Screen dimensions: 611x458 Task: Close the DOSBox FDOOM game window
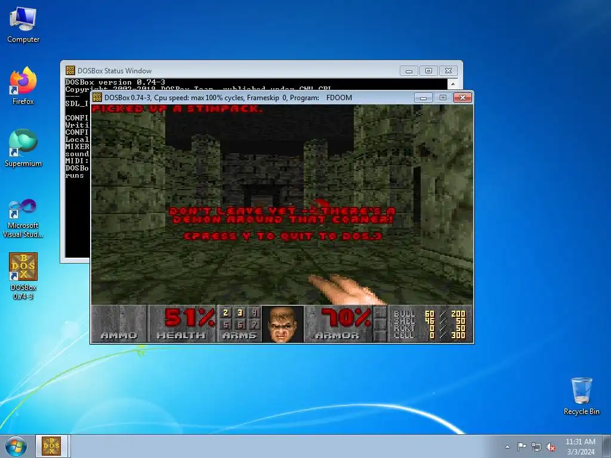pyautogui.click(x=462, y=97)
